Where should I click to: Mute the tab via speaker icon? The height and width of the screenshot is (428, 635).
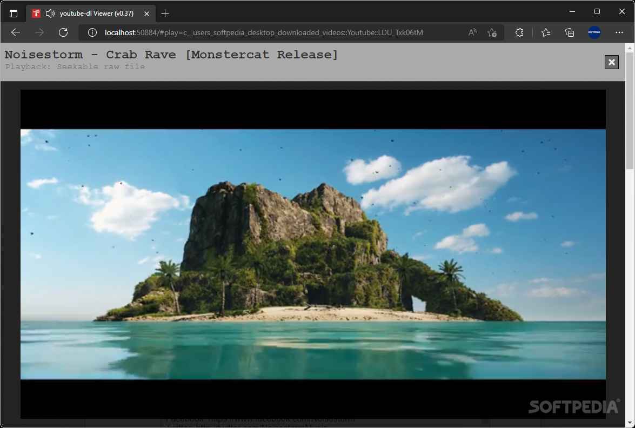point(50,14)
